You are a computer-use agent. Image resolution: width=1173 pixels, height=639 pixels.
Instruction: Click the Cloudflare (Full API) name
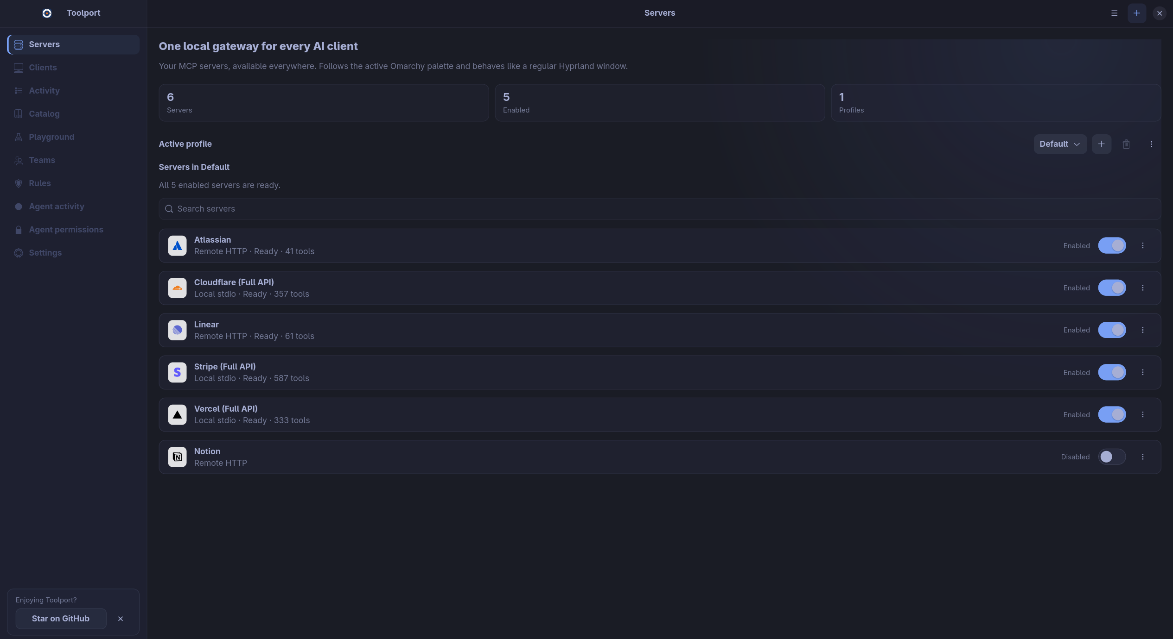coord(234,282)
